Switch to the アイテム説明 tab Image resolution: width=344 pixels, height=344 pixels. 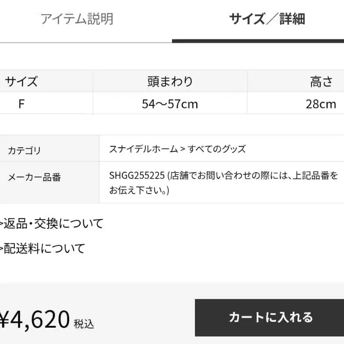point(77,19)
